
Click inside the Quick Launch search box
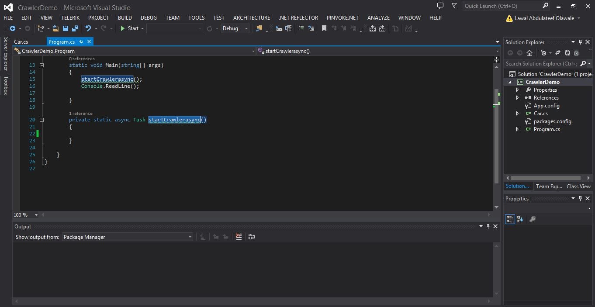[502, 6]
